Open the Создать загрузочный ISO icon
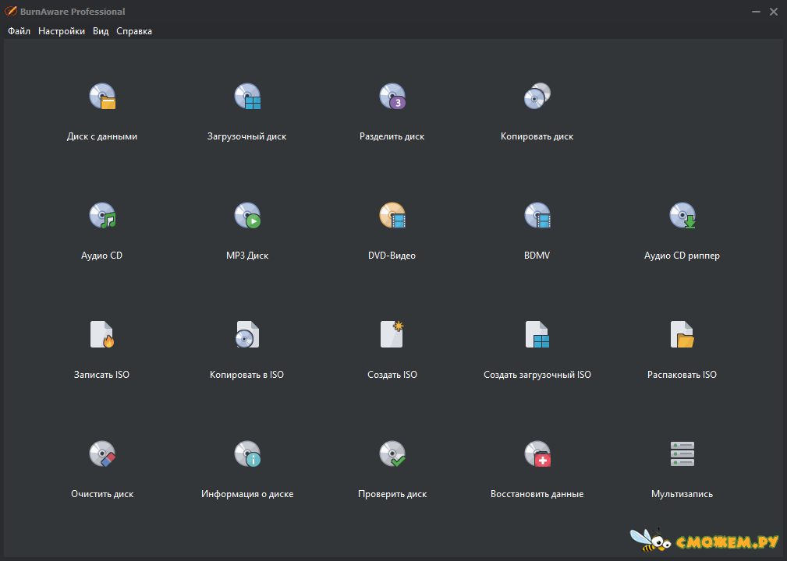Image resolution: width=787 pixels, height=561 pixels. [x=537, y=334]
